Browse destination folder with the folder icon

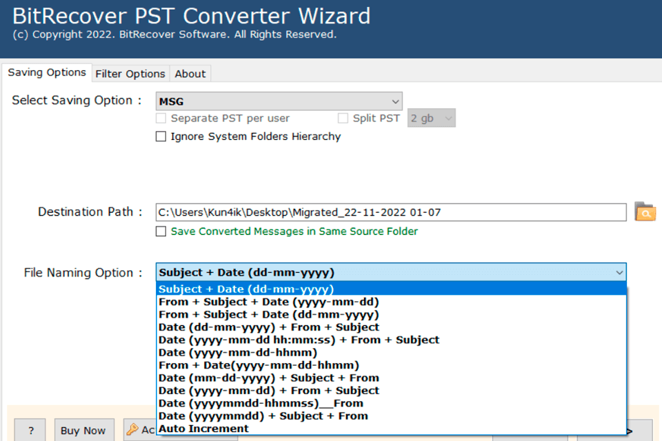(645, 212)
